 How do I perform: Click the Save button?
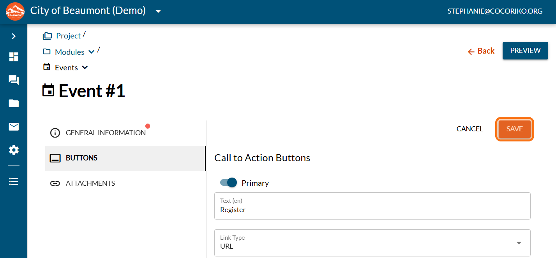pos(514,129)
